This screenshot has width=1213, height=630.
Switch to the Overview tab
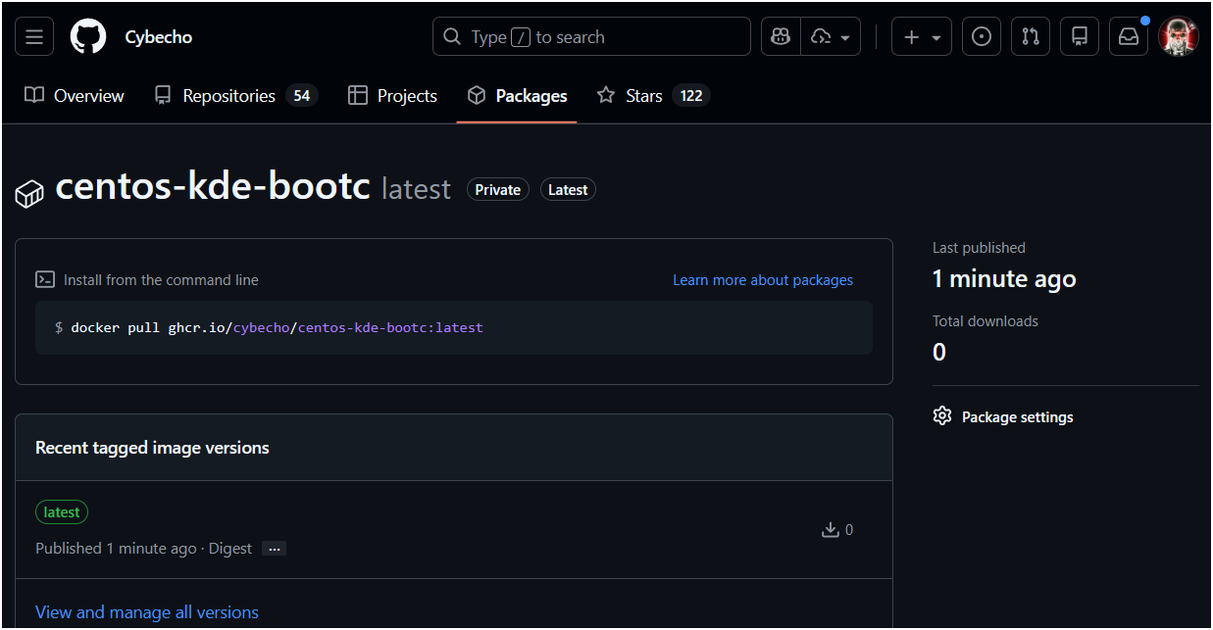(75, 96)
